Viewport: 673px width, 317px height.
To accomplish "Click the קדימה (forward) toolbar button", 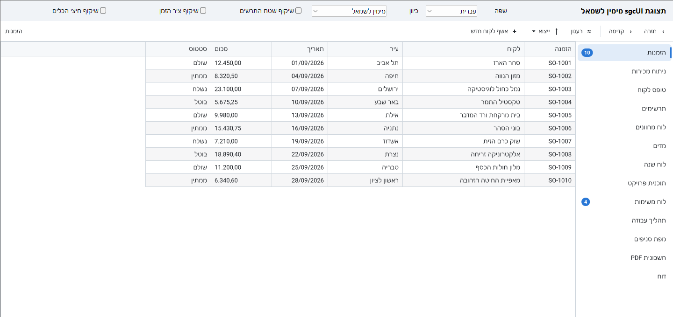I will click(620, 31).
